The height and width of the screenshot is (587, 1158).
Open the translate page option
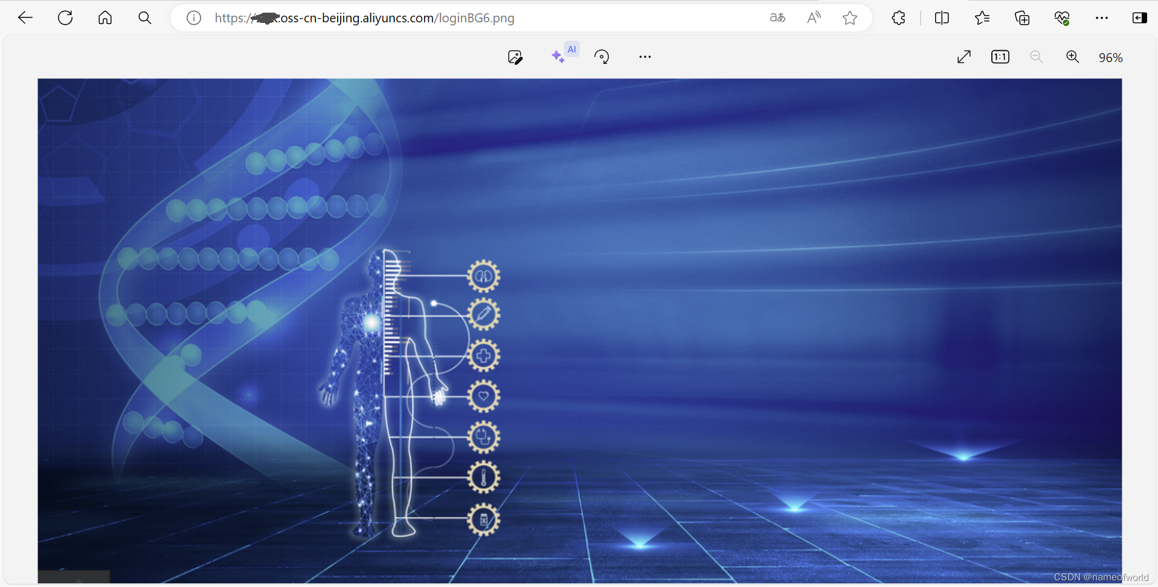[777, 18]
